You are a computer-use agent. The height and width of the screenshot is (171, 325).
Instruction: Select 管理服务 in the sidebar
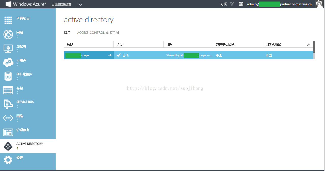pos(23,130)
